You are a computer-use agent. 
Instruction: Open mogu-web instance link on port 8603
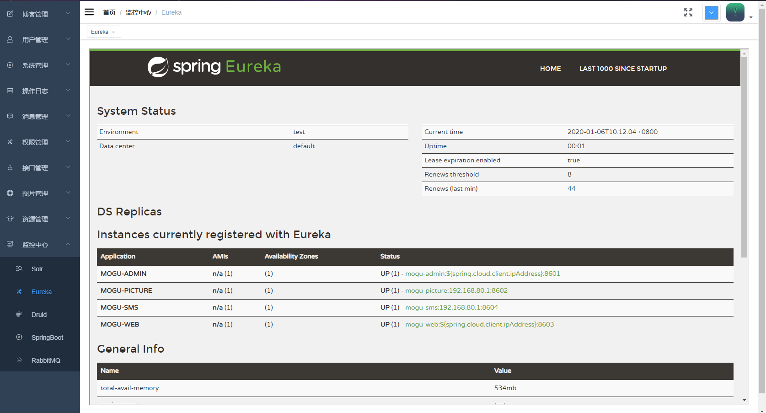(x=479, y=324)
